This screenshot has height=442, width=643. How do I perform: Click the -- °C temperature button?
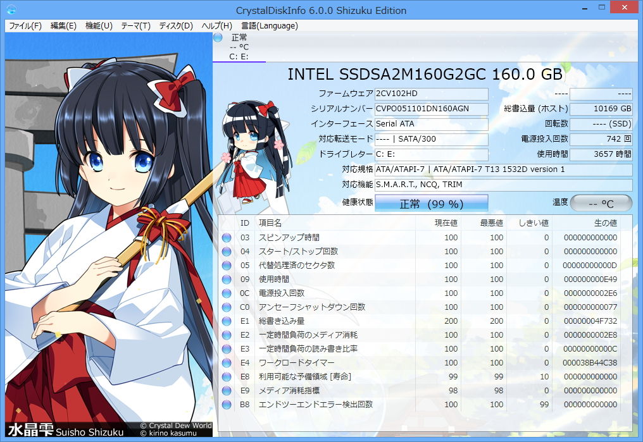tap(601, 203)
